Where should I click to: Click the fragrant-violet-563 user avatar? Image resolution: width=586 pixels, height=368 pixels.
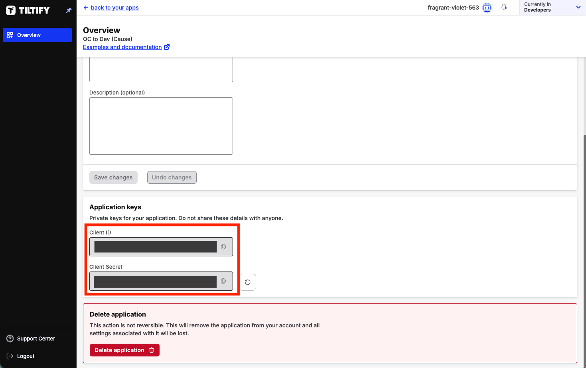pyautogui.click(x=487, y=8)
